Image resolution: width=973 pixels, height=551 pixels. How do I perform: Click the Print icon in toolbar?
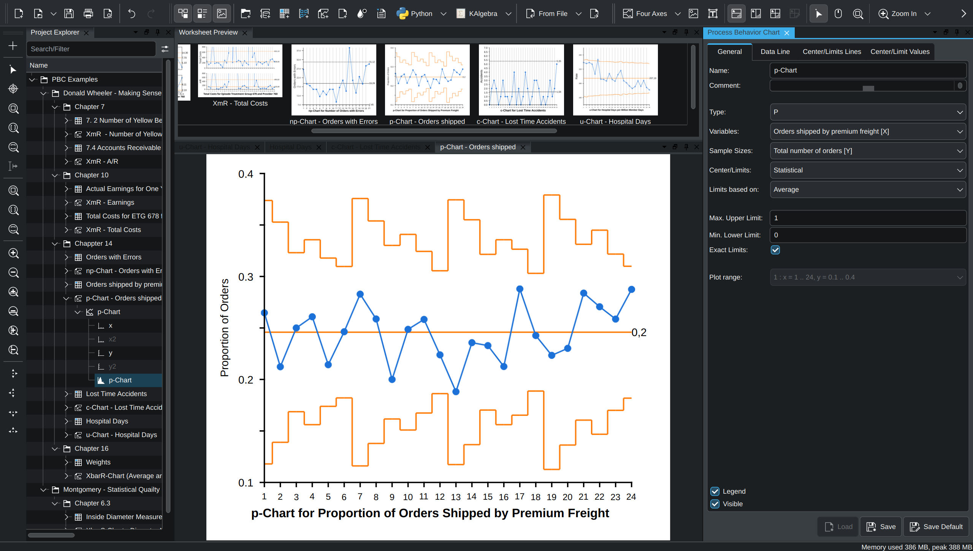pos(88,14)
